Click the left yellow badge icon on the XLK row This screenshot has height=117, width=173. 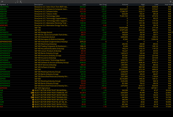[32, 97]
